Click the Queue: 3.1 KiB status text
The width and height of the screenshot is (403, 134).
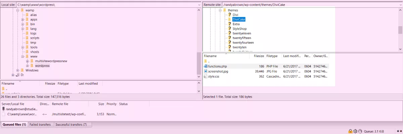point(374,131)
